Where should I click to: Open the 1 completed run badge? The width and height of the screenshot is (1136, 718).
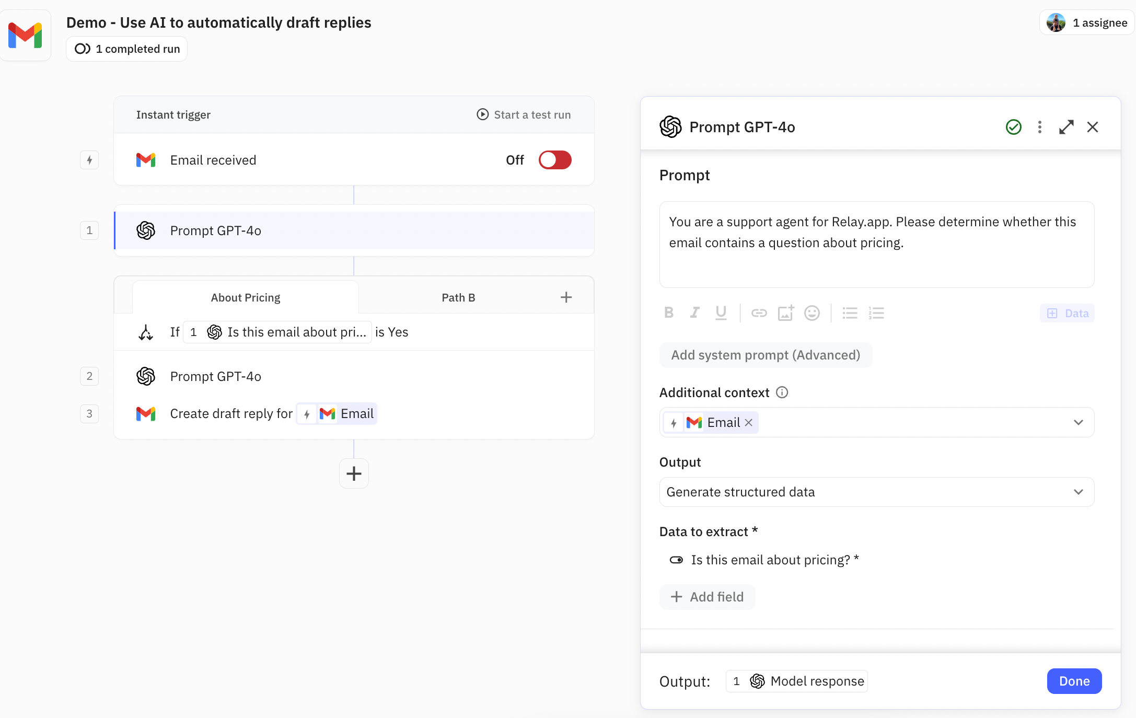127,49
